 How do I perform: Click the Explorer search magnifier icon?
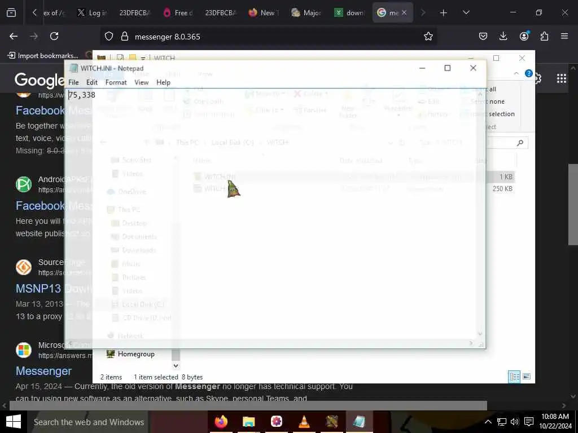(x=520, y=143)
